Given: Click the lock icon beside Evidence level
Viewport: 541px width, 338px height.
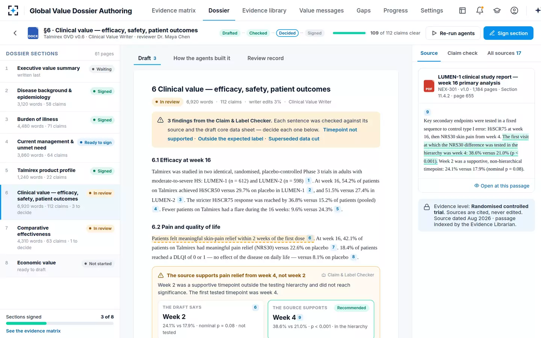Looking at the screenshot, I should tap(427, 207).
